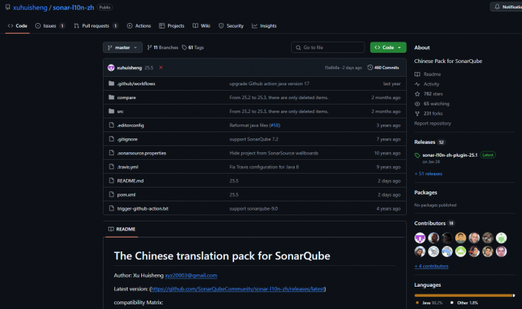Screen dimensions: 522x309
Task: Open the Pull requests tab
Action: (96, 25)
